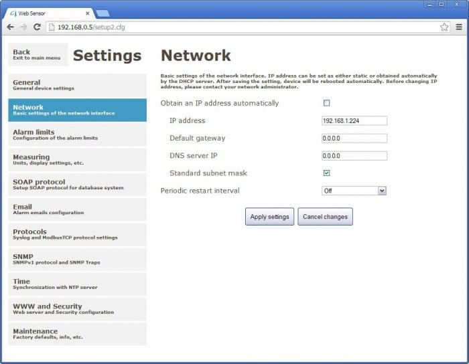Uncheck the Standard subnet mask checkbox
The height and width of the screenshot is (364, 469).
pyautogui.click(x=327, y=173)
